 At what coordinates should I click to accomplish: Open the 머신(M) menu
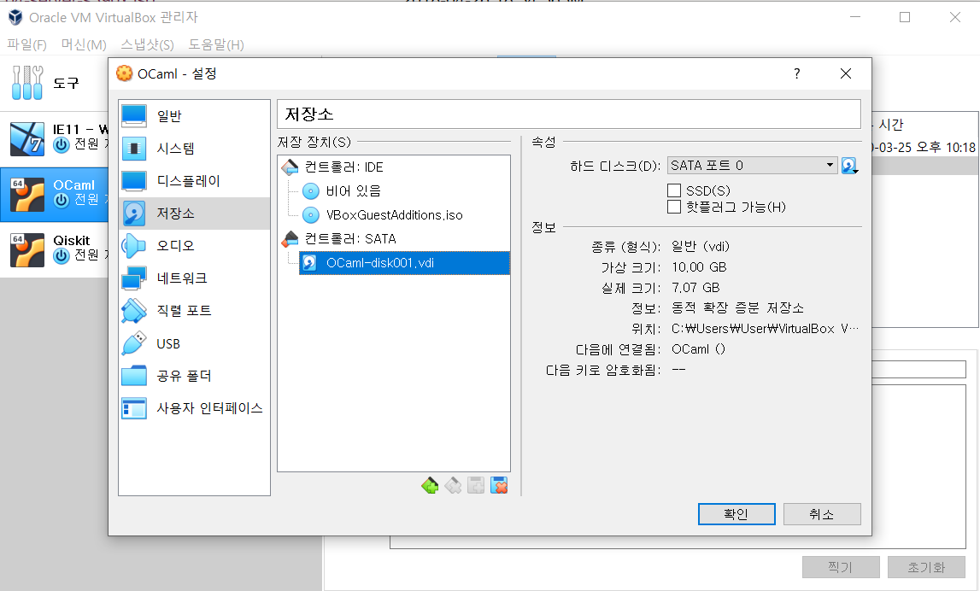tap(84, 45)
